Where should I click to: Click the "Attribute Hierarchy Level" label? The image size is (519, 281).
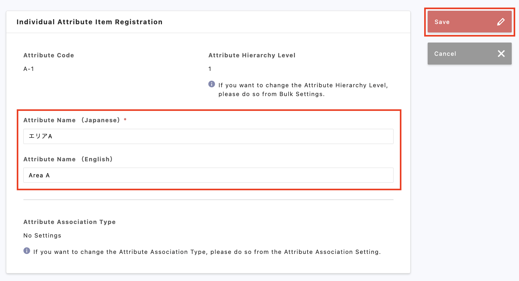pos(252,55)
